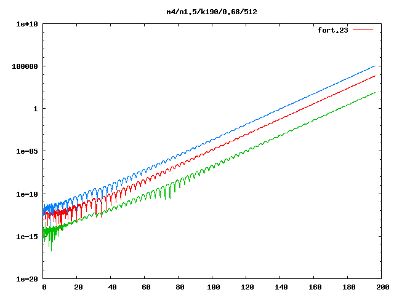Click the fort.23 legend label

(333, 30)
